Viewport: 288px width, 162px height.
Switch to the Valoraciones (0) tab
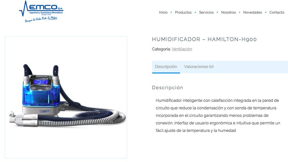tap(199, 67)
